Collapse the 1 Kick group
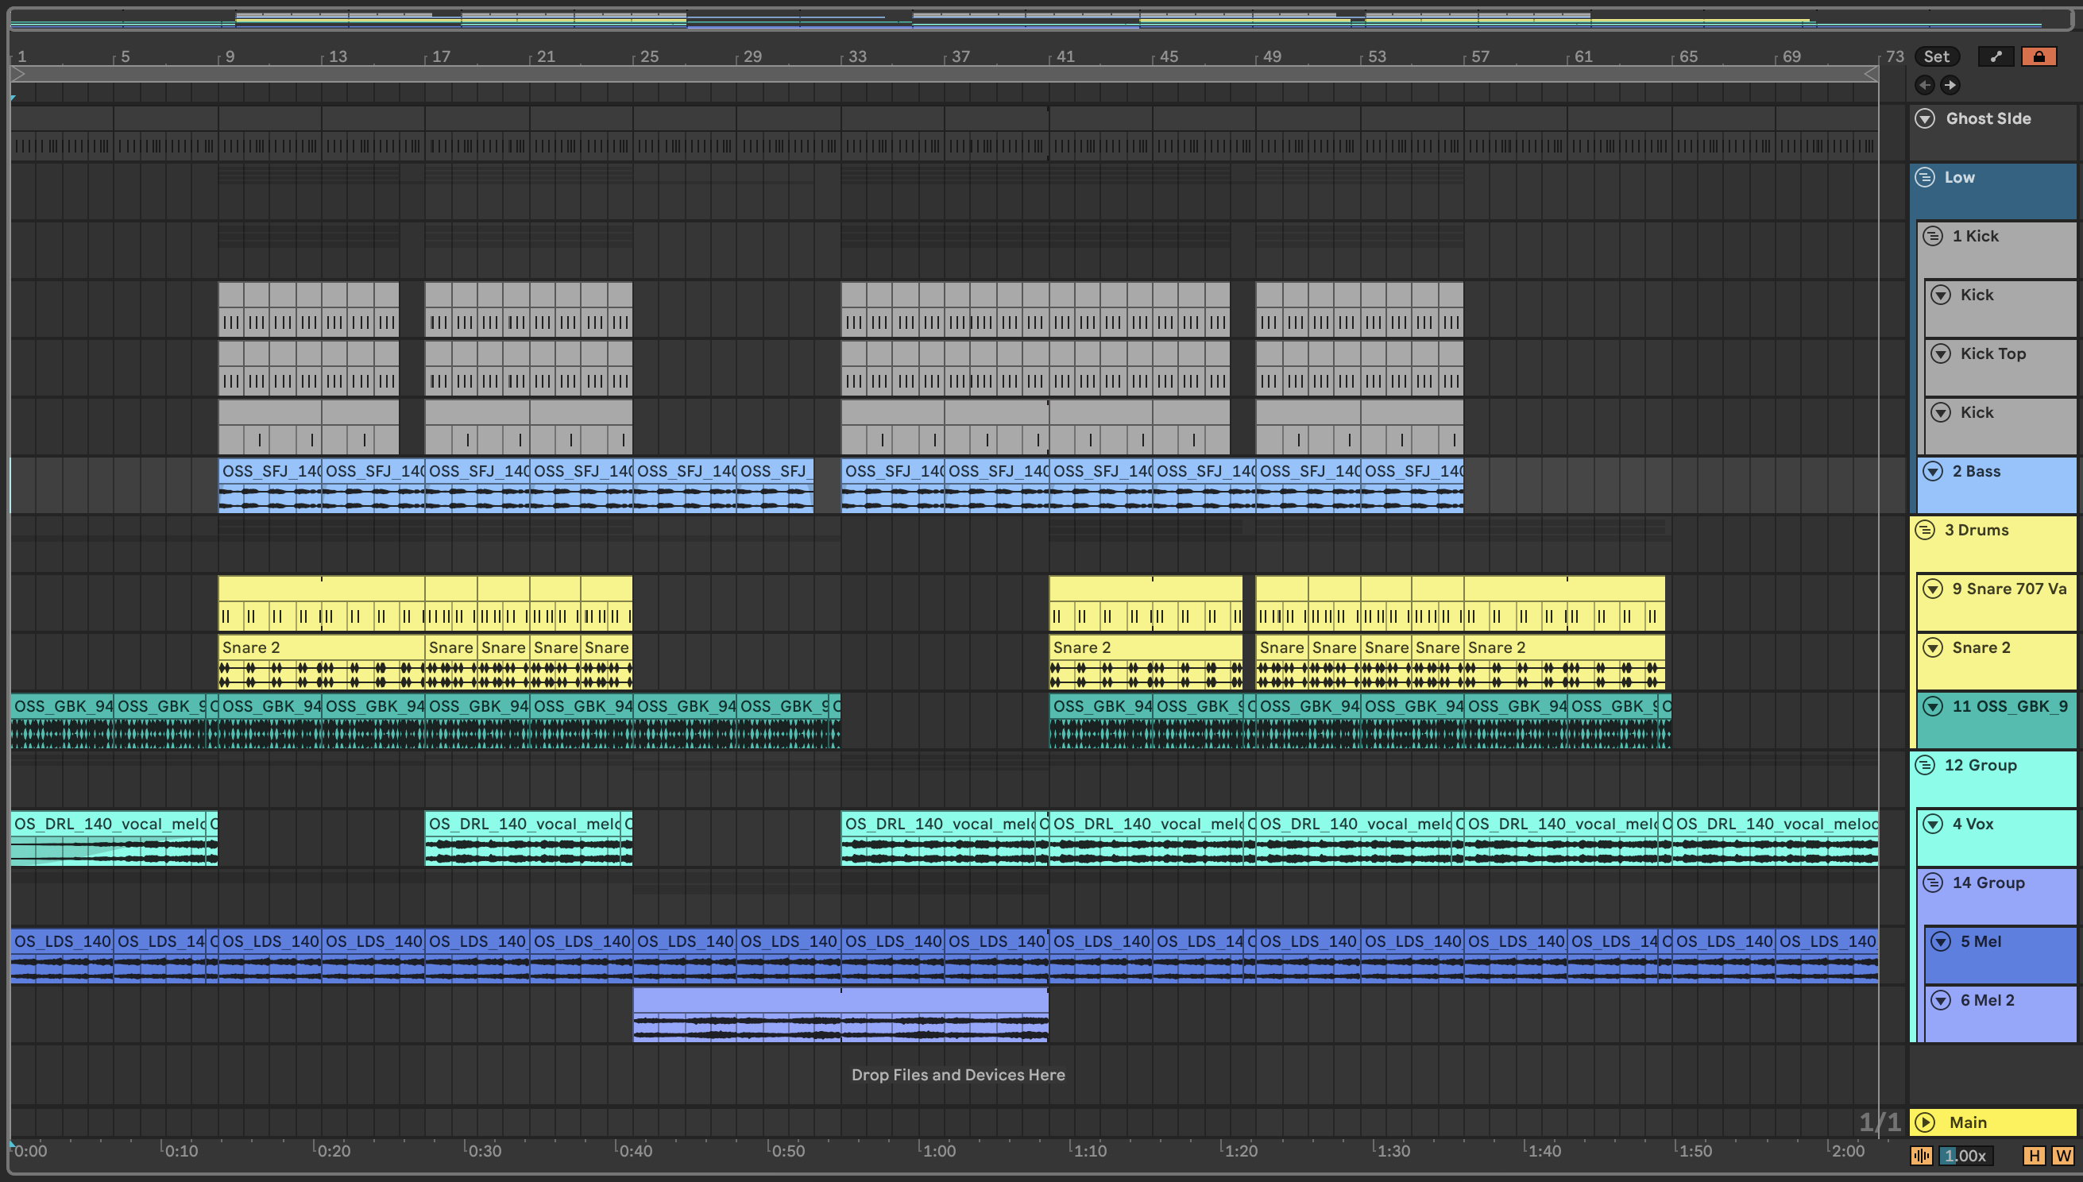 click(1933, 236)
